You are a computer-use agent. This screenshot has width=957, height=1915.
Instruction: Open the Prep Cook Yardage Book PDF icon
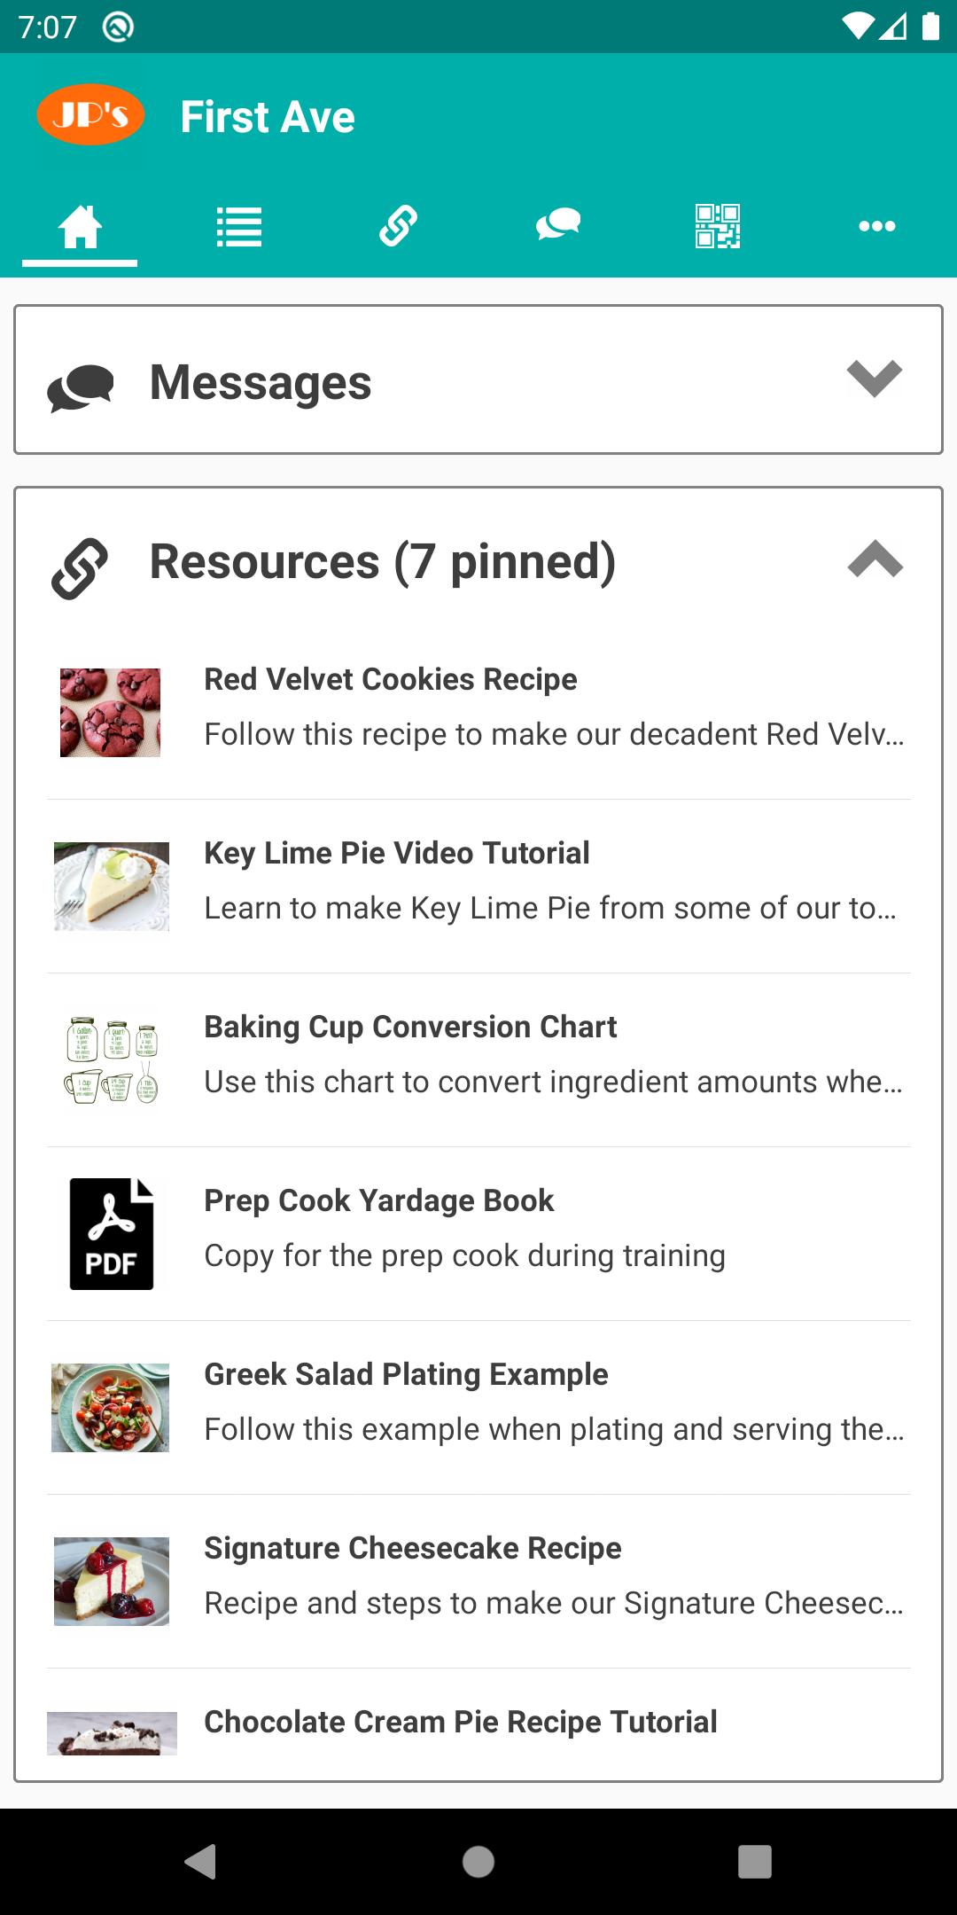112,1233
